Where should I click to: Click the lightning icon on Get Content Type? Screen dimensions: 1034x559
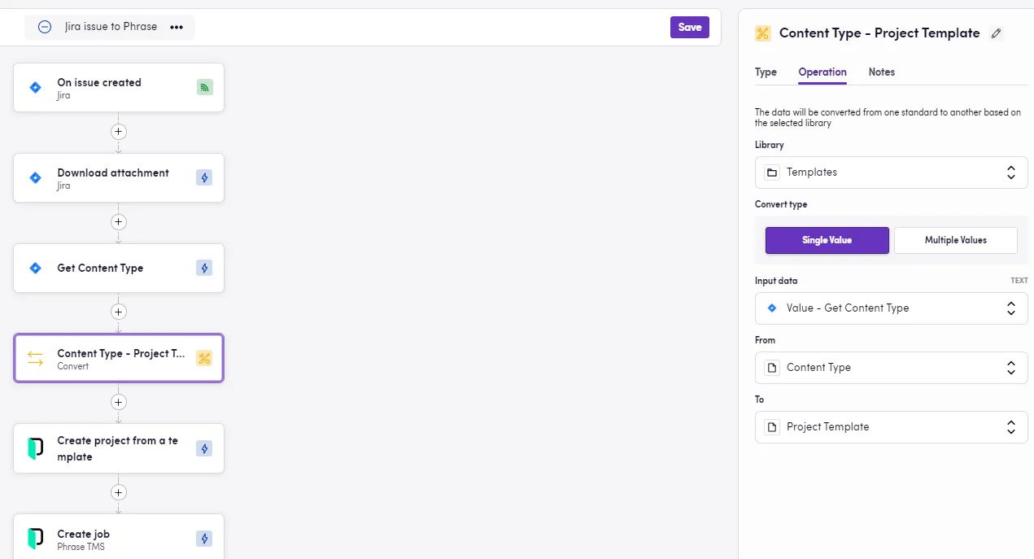tap(204, 268)
